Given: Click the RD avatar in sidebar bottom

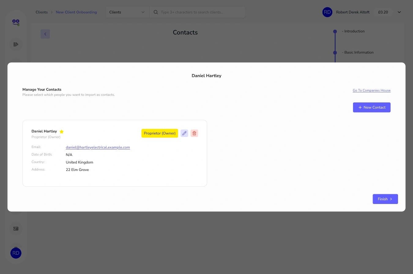Looking at the screenshot, I should 16,253.
